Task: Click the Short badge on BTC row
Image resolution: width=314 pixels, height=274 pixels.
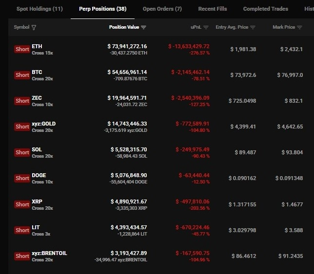Action: pyautogui.click(x=22, y=75)
